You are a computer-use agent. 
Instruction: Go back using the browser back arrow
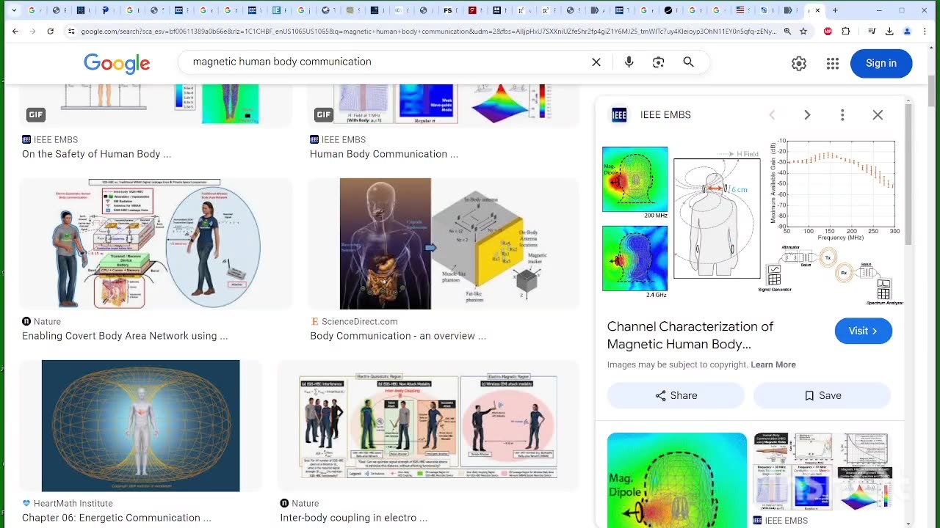click(x=15, y=32)
